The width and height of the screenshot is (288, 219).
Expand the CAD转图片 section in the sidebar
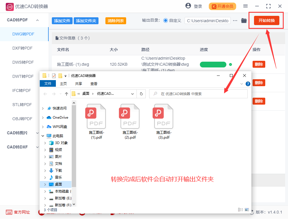(37, 133)
